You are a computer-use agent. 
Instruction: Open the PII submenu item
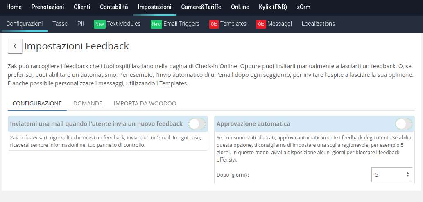click(81, 24)
